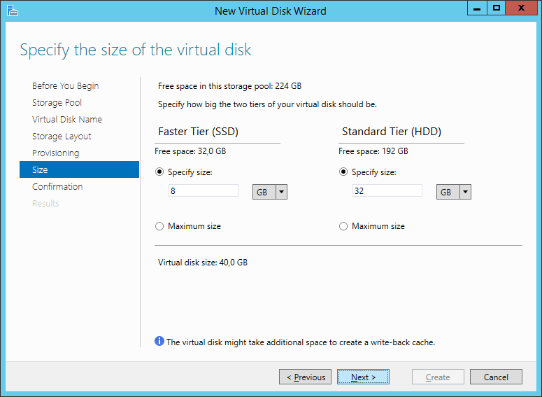Select Maximum size for Faster Tier (SSD)
The height and width of the screenshot is (397, 542).
pos(159,226)
